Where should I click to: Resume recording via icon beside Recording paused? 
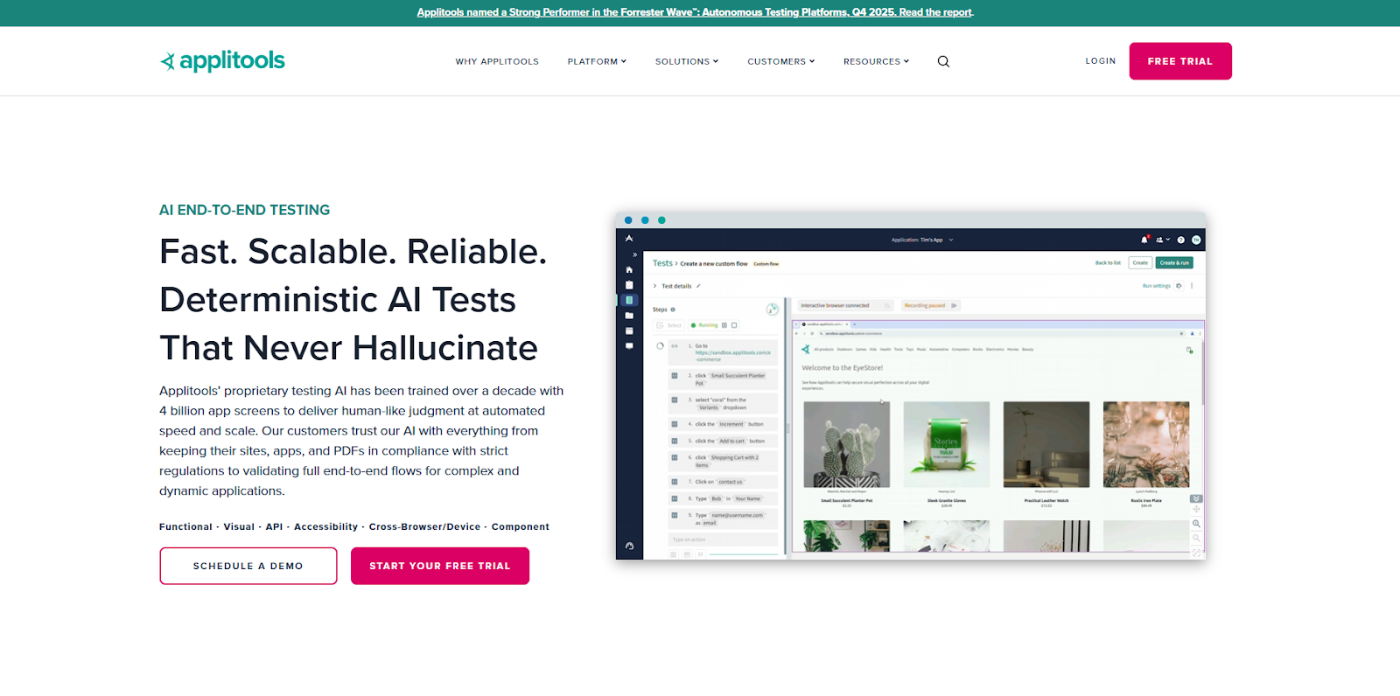pyautogui.click(x=954, y=305)
